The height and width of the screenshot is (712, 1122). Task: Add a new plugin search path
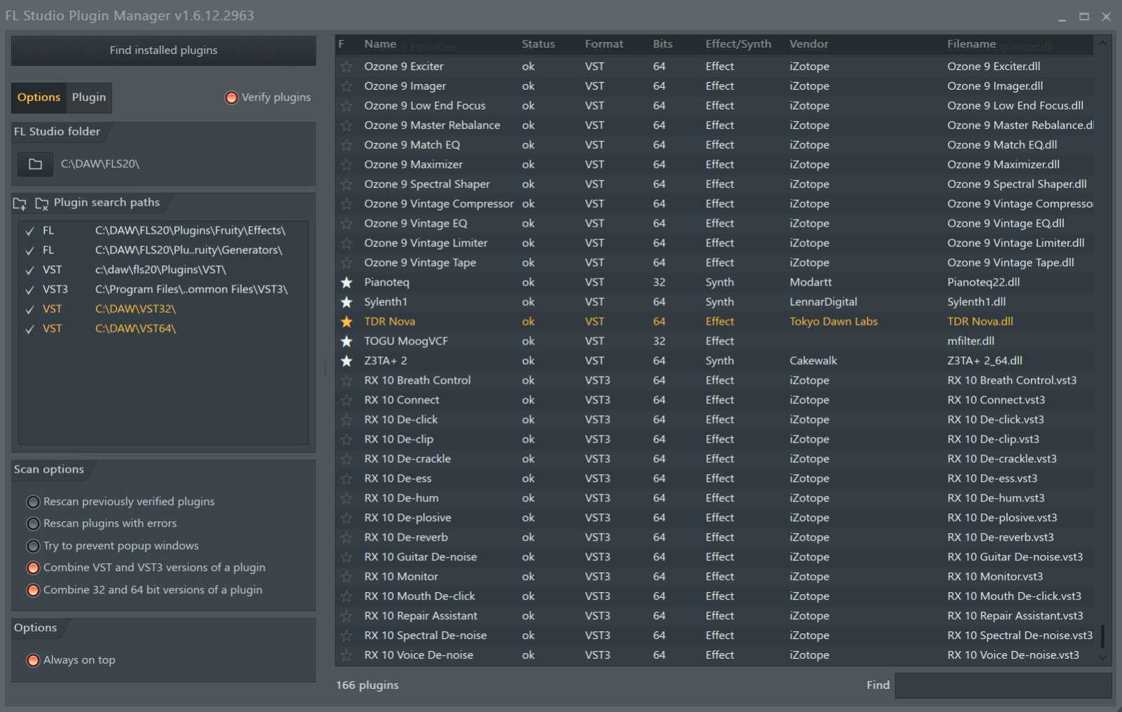point(20,204)
